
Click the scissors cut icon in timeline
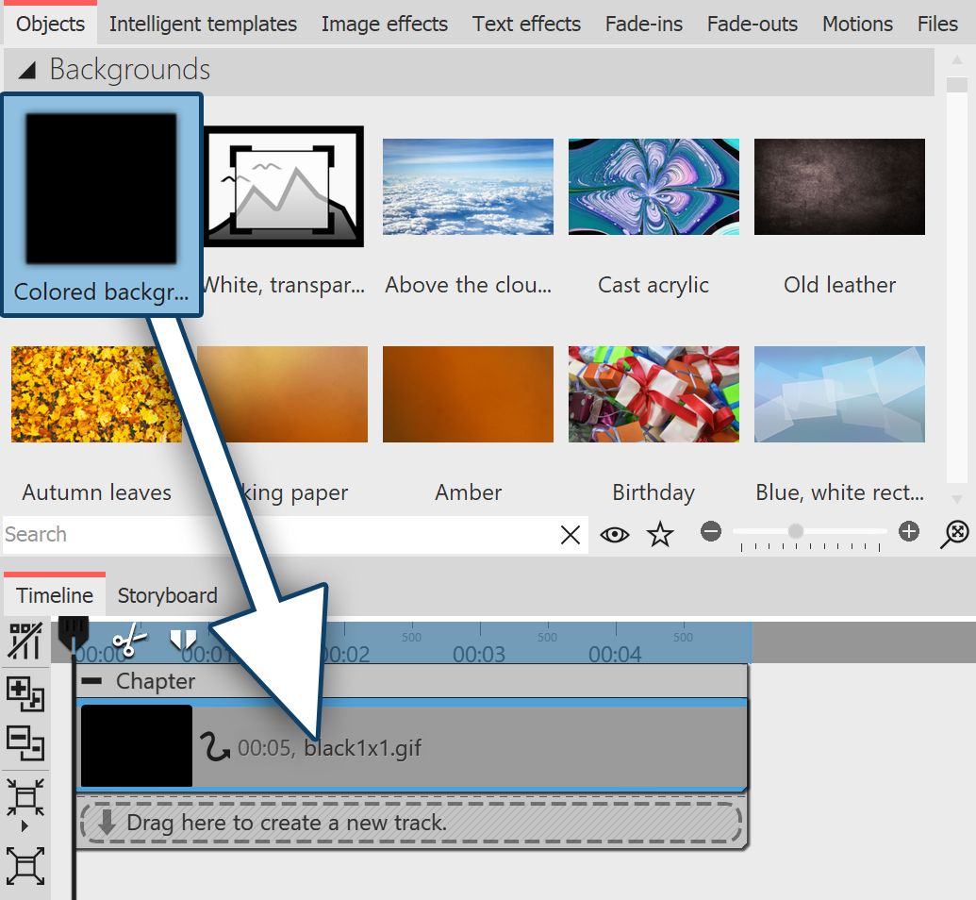129,641
